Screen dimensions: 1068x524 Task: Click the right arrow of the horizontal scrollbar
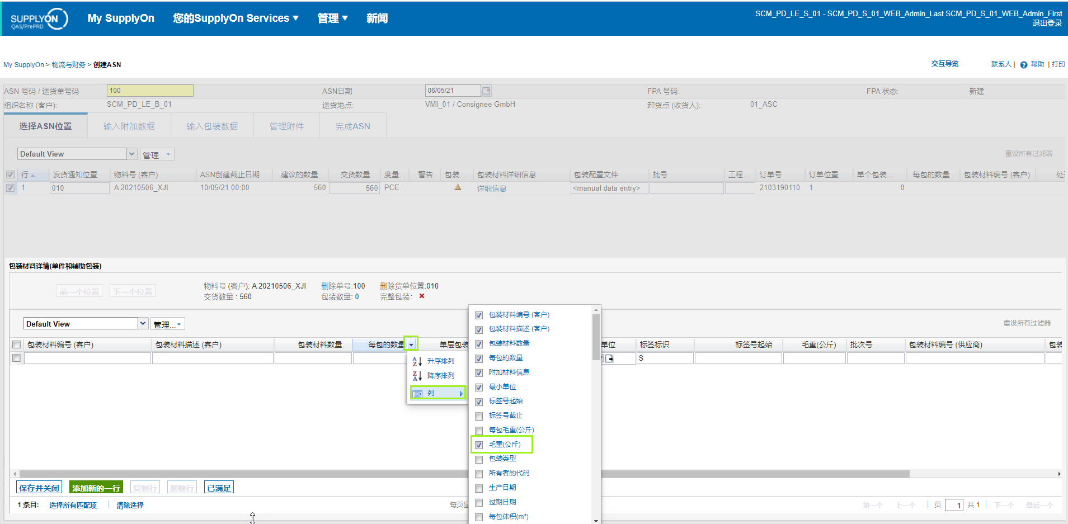(x=1059, y=474)
